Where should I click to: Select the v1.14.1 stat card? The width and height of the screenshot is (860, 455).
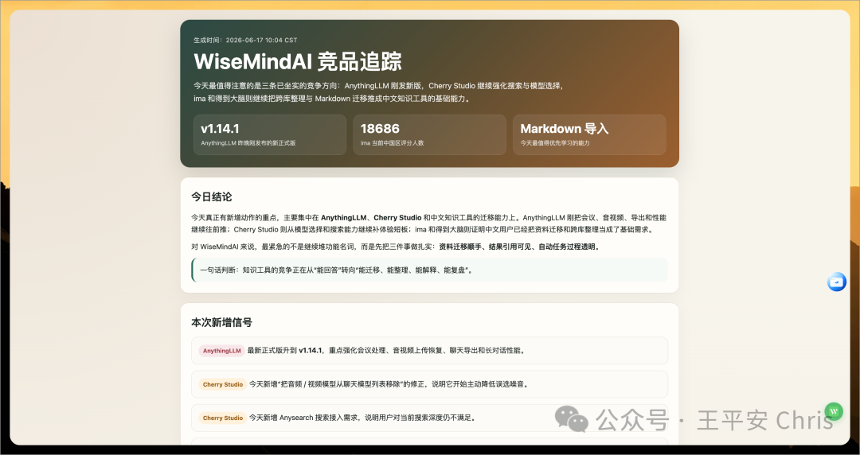270,135
